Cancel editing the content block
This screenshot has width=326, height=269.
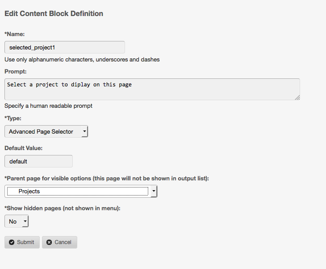(x=59, y=242)
